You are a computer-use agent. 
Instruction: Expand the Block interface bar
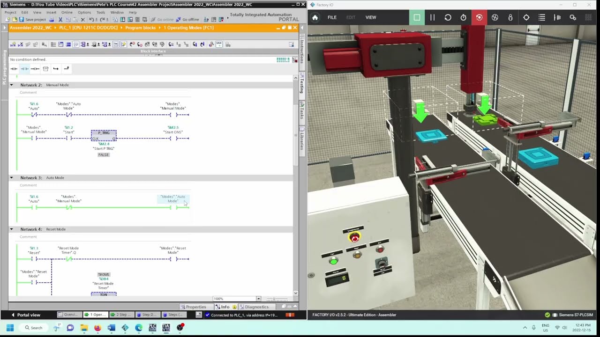click(153, 51)
